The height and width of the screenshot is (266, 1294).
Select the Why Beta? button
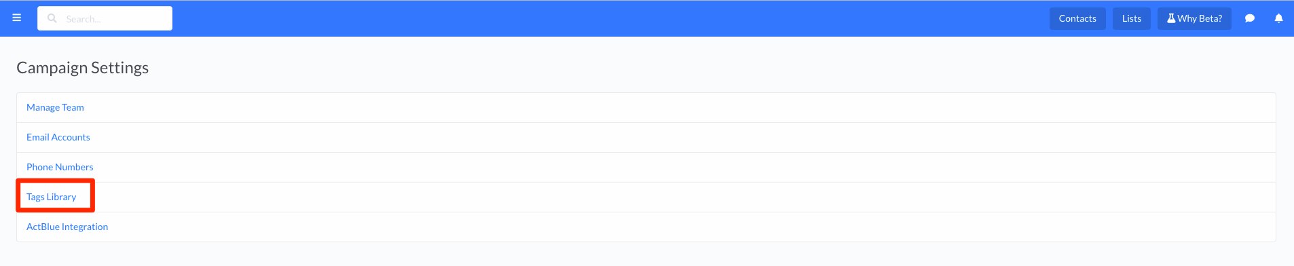click(x=1194, y=18)
